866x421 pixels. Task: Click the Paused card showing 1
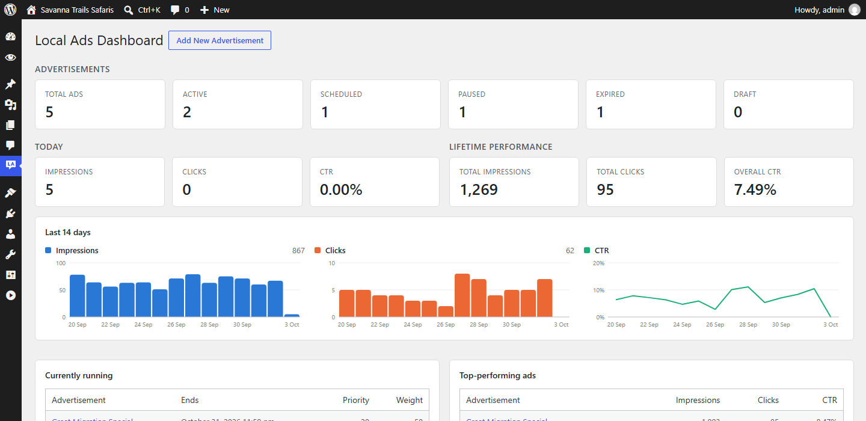pyautogui.click(x=513, y=104)
